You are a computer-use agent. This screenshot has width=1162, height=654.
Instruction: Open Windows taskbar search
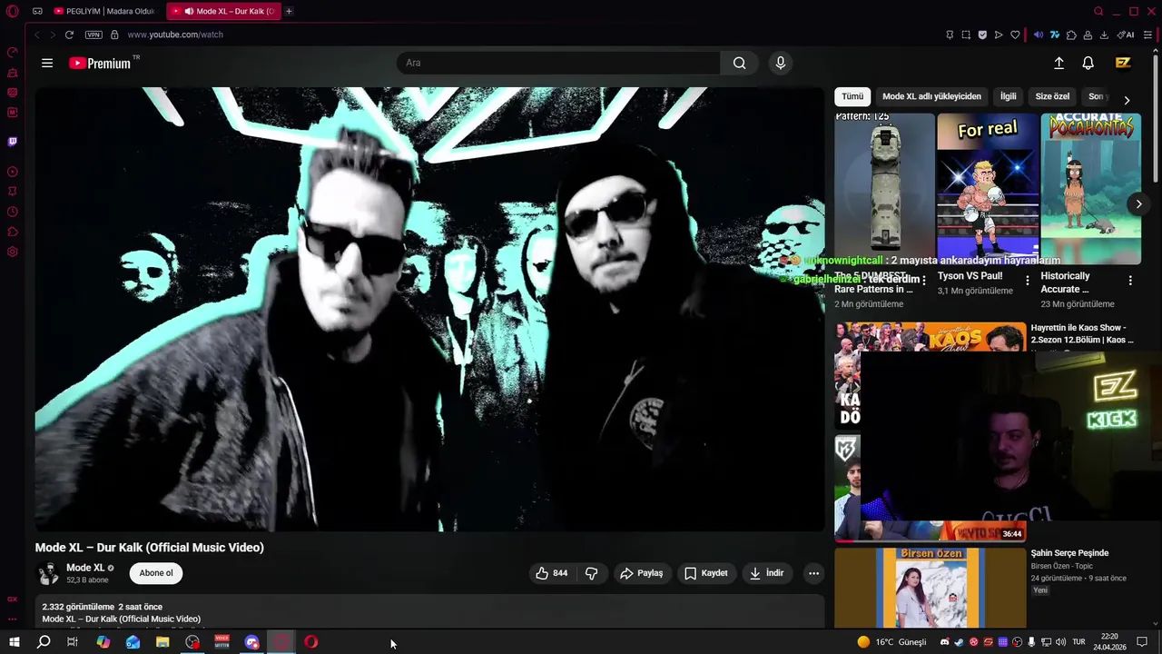coord(44,642)
